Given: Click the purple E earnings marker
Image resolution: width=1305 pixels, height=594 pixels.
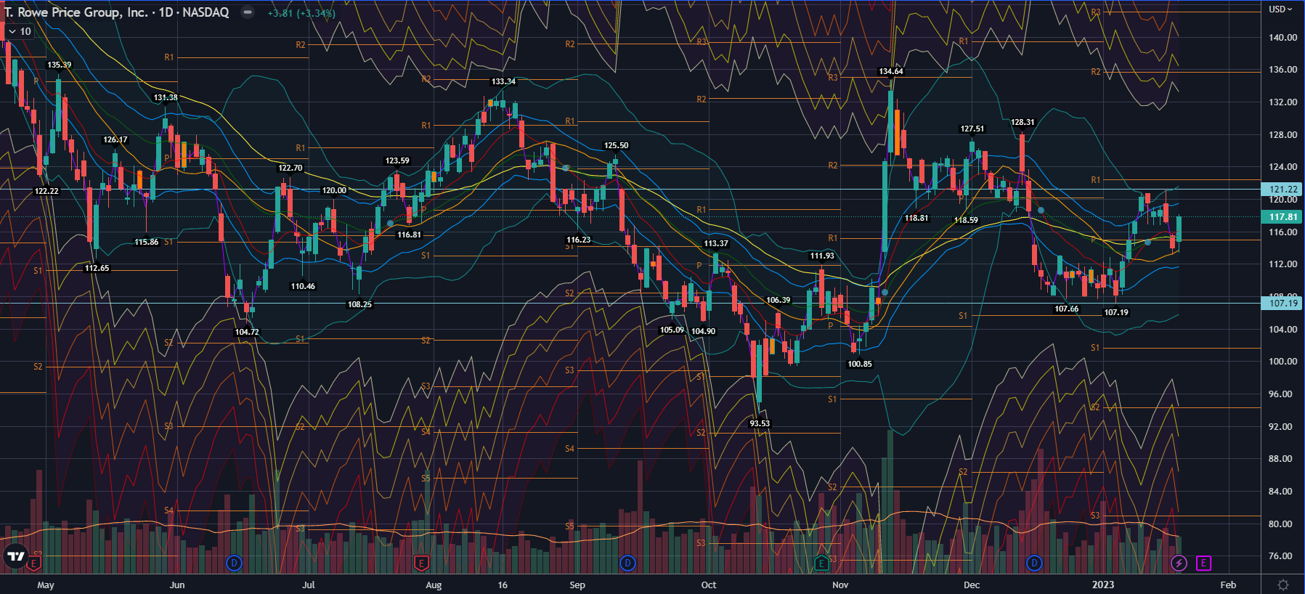Looking at the screenshot, I should click(x=1203, y=563).
